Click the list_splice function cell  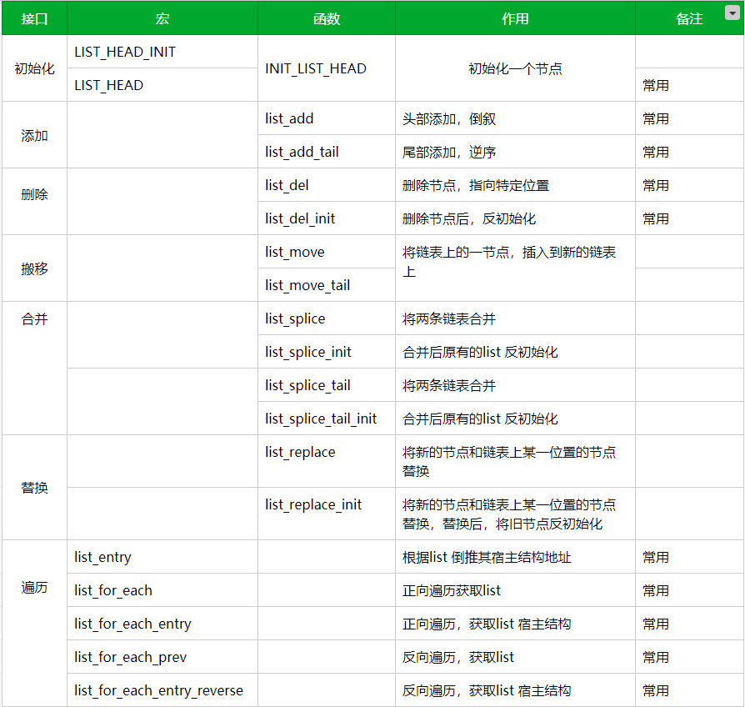click(327, 318)
